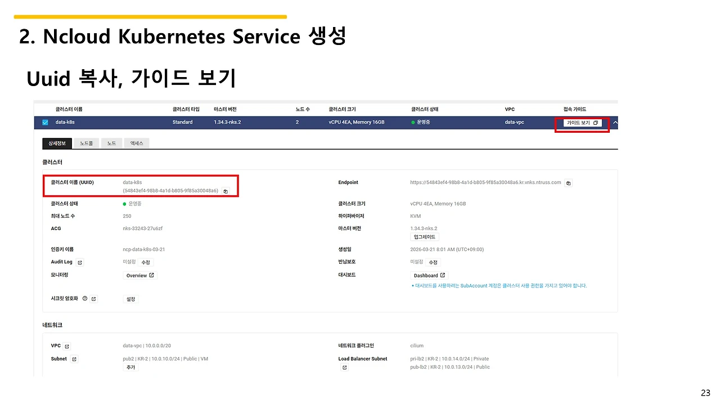Click the 추가 button under Subnet
The width and height of the screenshot is (720, 405).
click(x=130, y=367)
